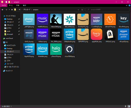Select VojafVZN.png Prime Video image
The width and height of the screenshot is (131, 108).
tap(29, 49)
